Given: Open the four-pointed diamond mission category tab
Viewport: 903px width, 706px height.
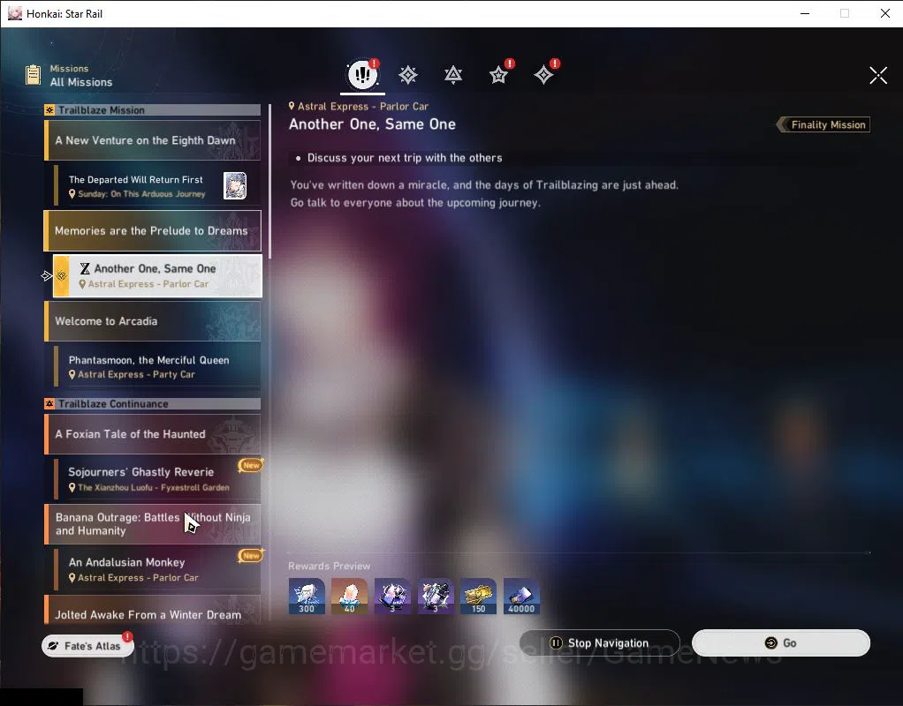Looking at the screenshot, I should [x=543, y=75].
